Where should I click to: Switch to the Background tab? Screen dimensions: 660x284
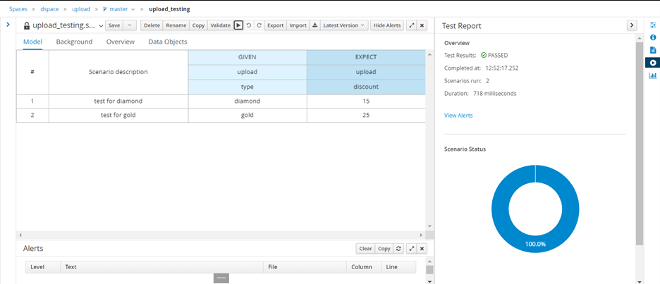coord(74,42)
